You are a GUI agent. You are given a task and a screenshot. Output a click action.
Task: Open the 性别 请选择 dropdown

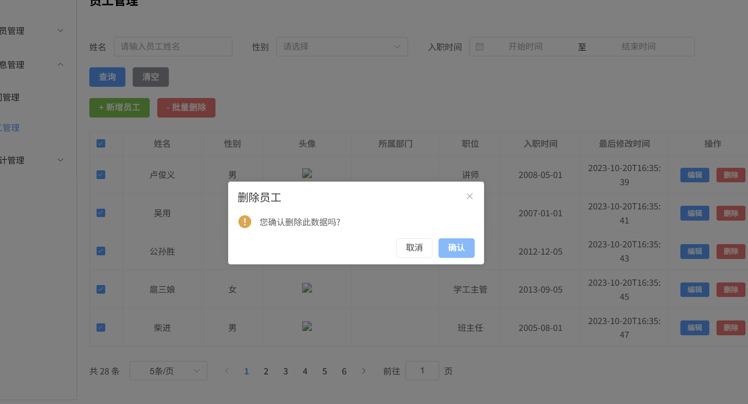click(342, 47)
